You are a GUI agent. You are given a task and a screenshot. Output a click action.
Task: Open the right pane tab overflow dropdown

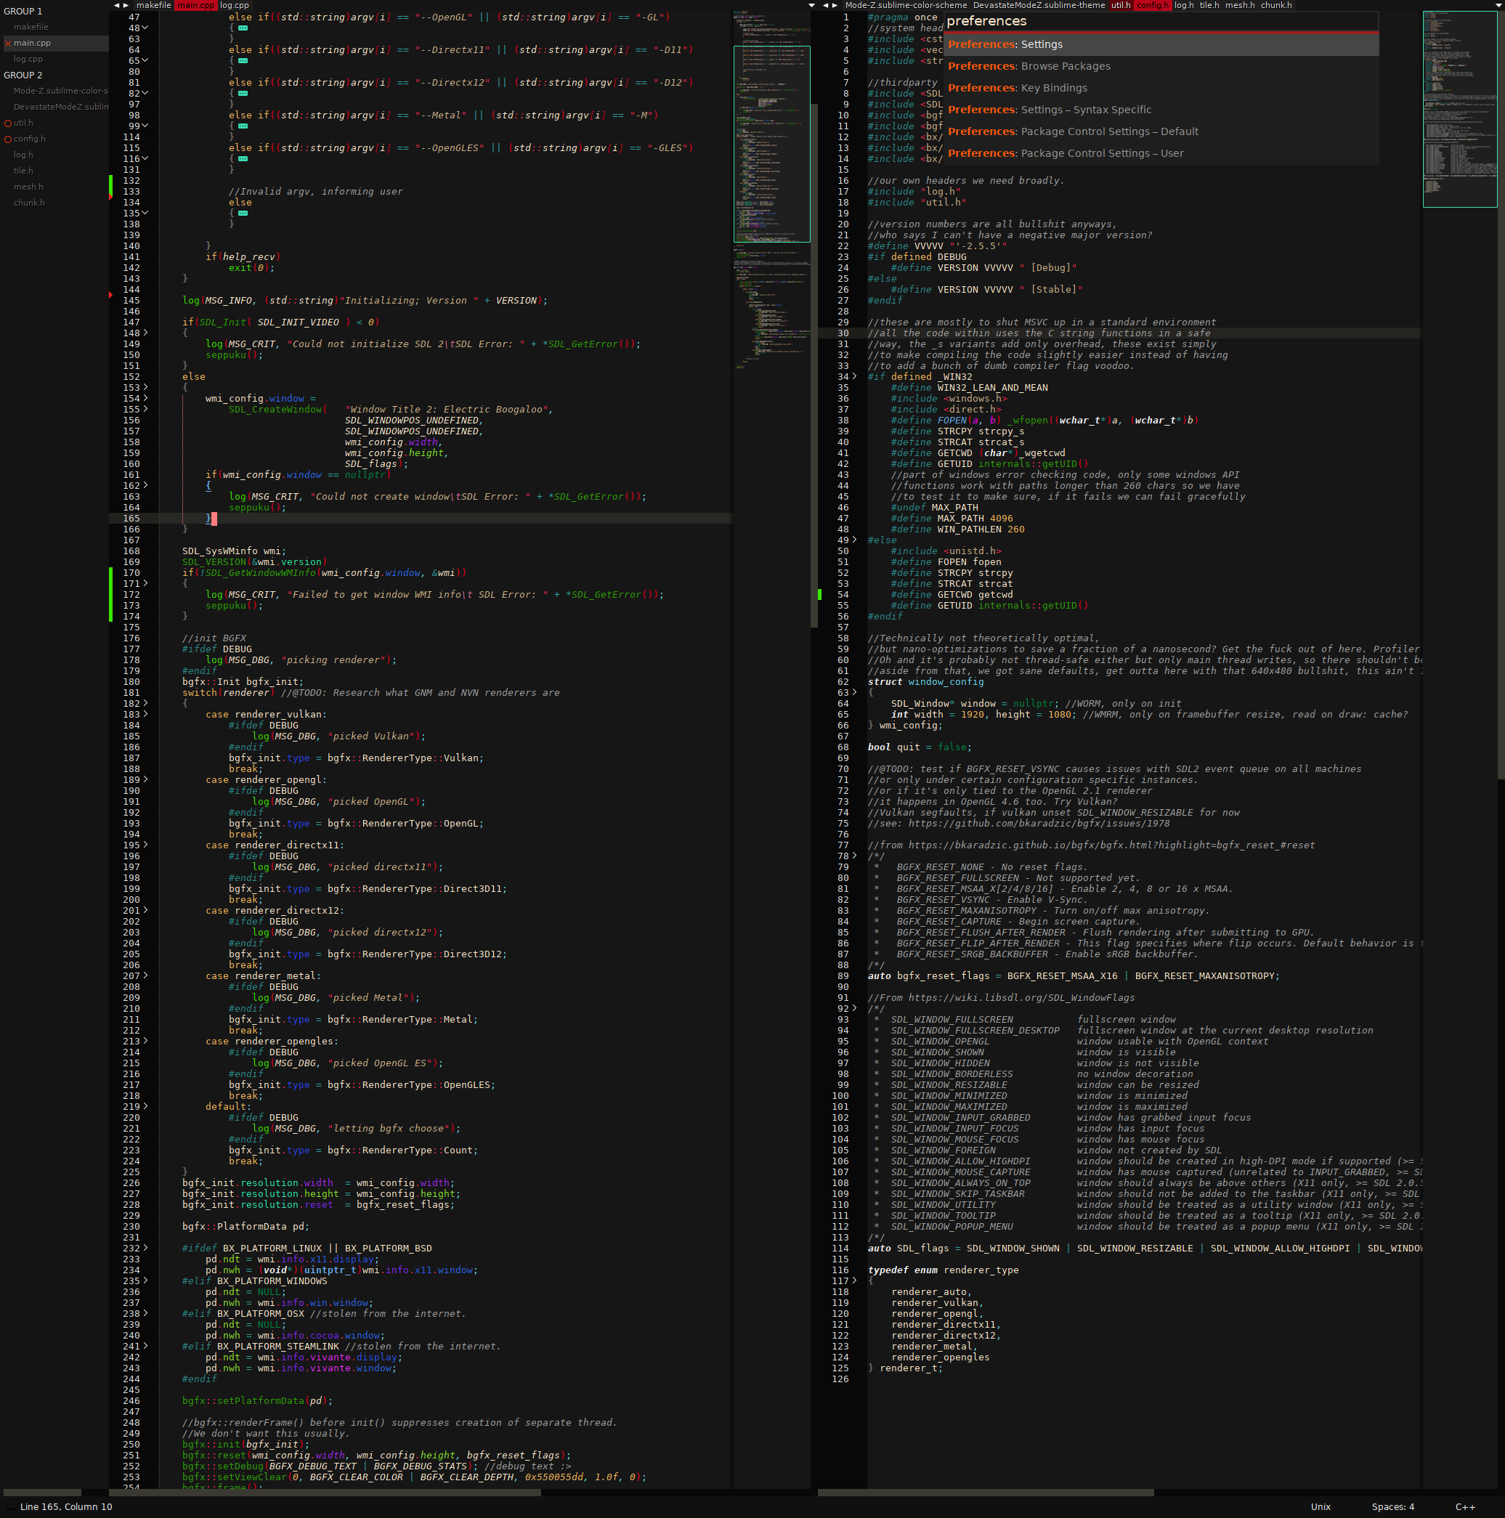point(1498,4)
